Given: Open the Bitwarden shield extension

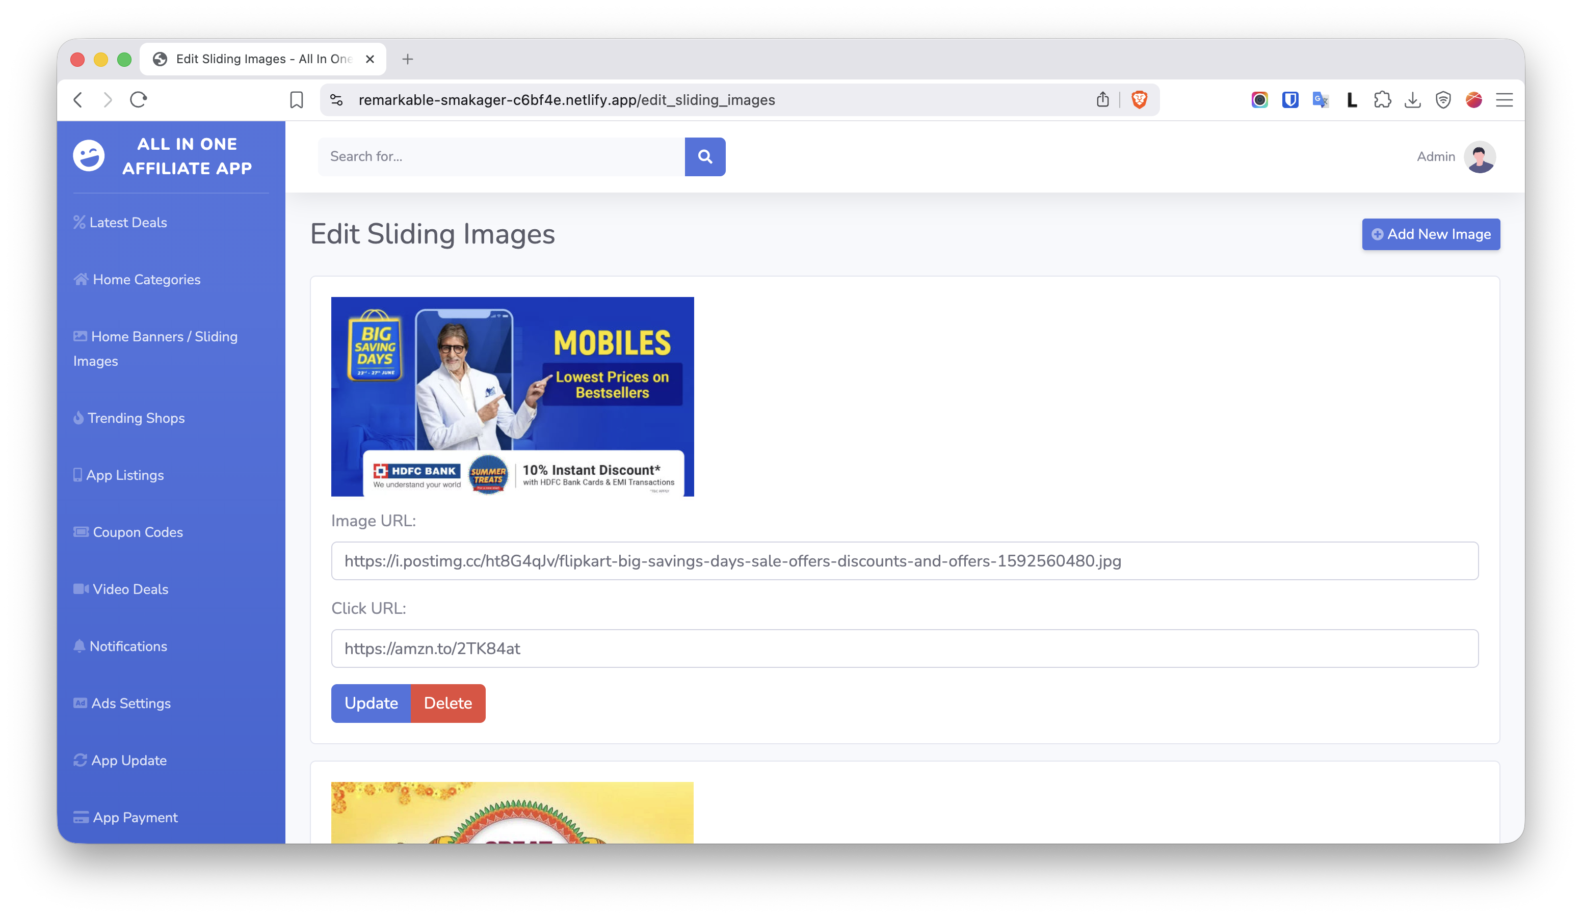Looking at the screenshot, I should [x=1290, y=100].
